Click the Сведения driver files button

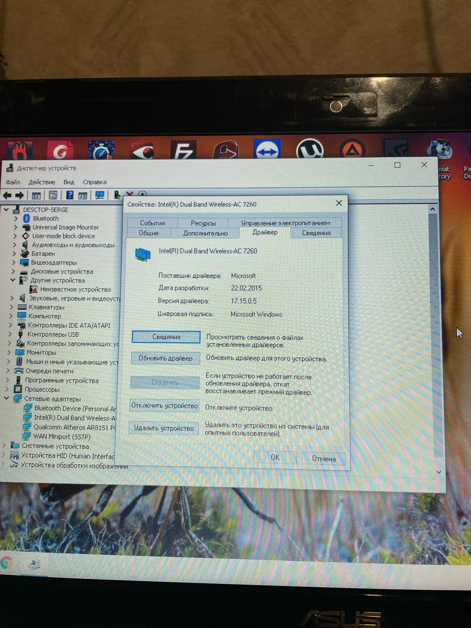tap(166, 337)
